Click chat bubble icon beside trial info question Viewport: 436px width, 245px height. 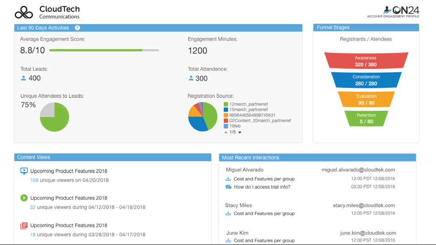(228, 187)
